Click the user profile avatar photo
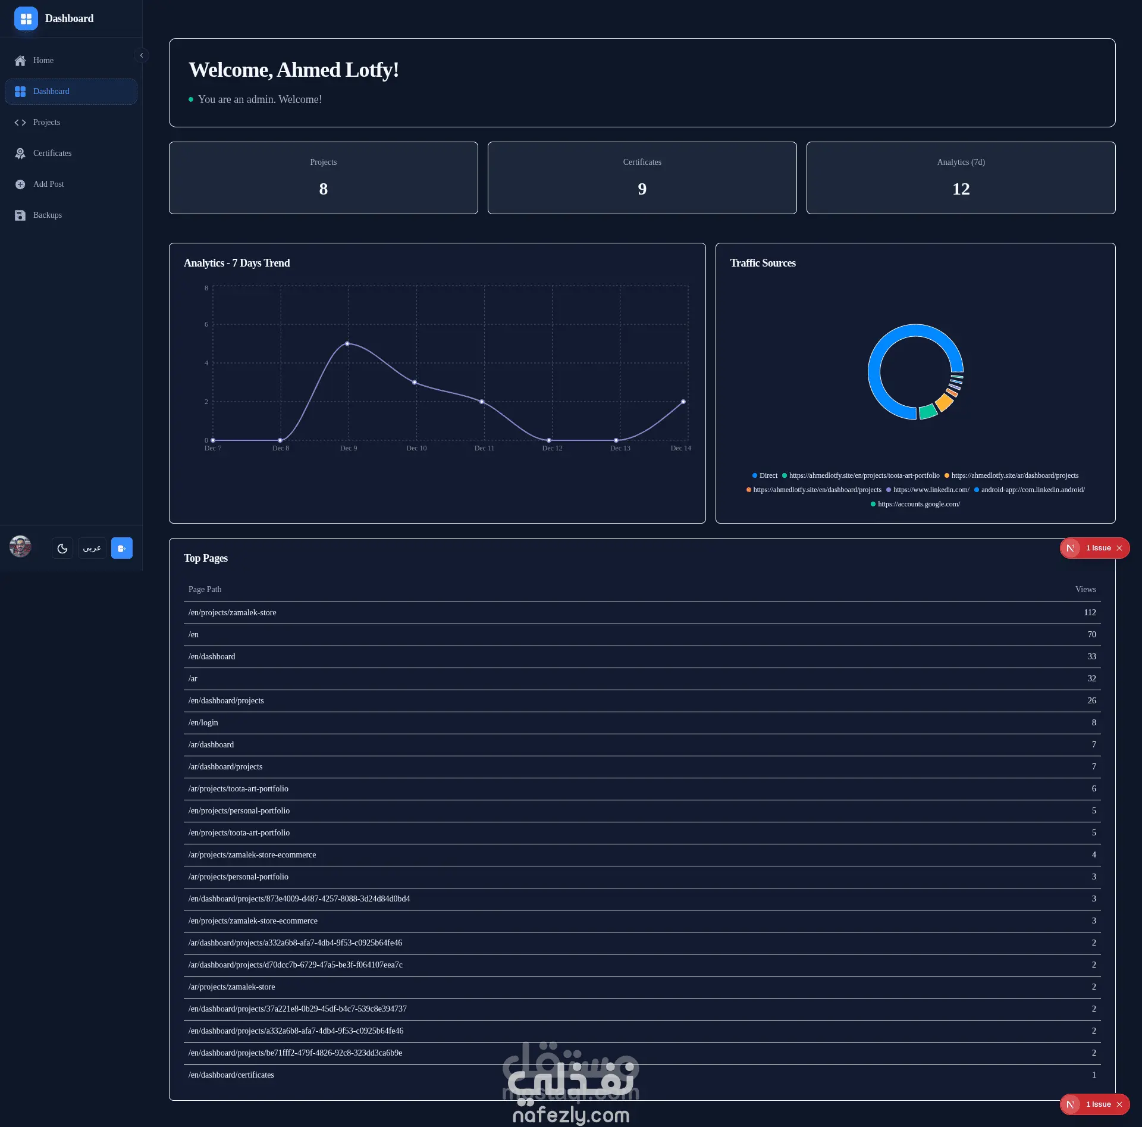Image resolution: width=1142 pixels, height=1127 pixels. tap(20, 546)
